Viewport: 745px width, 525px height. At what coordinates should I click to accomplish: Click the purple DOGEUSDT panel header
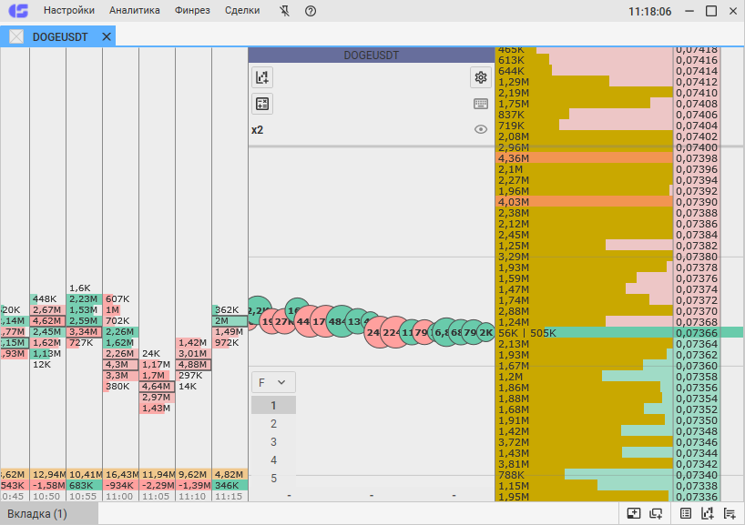371,56
